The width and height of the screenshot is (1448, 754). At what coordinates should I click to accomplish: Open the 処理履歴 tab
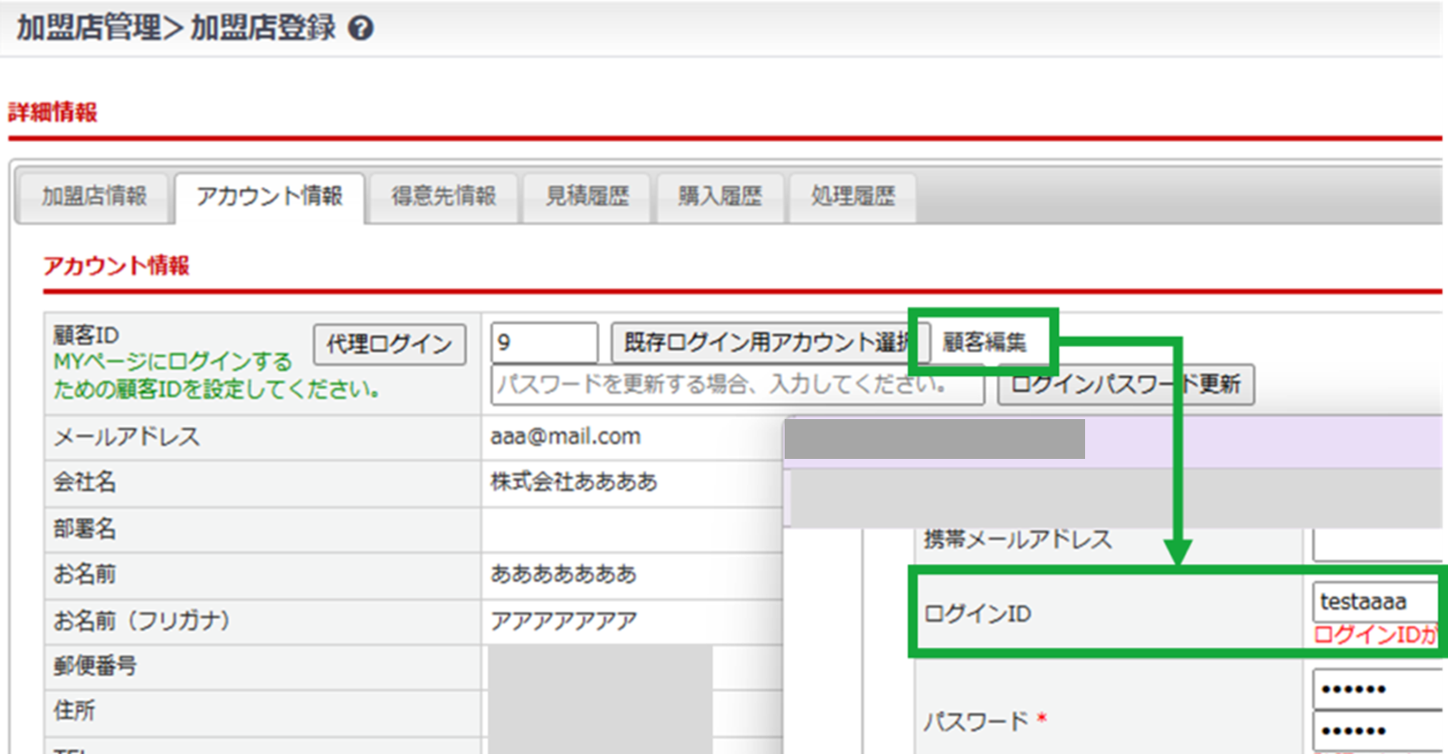(853, 196)
